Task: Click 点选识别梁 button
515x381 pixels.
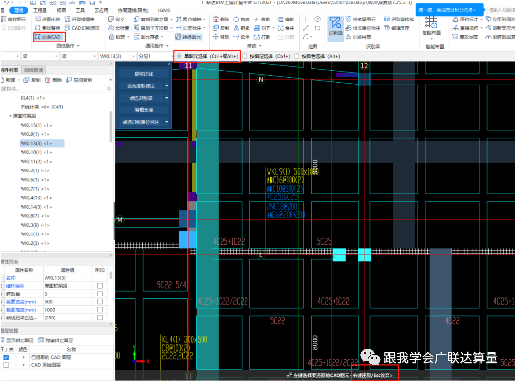Action: pyautogui.click(x=140, y=98)
